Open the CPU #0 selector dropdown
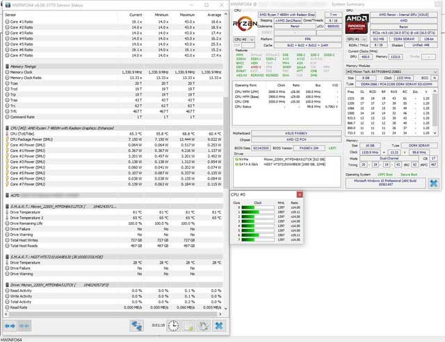The width and height of the screenshot is (445, 342). (244, 40)
